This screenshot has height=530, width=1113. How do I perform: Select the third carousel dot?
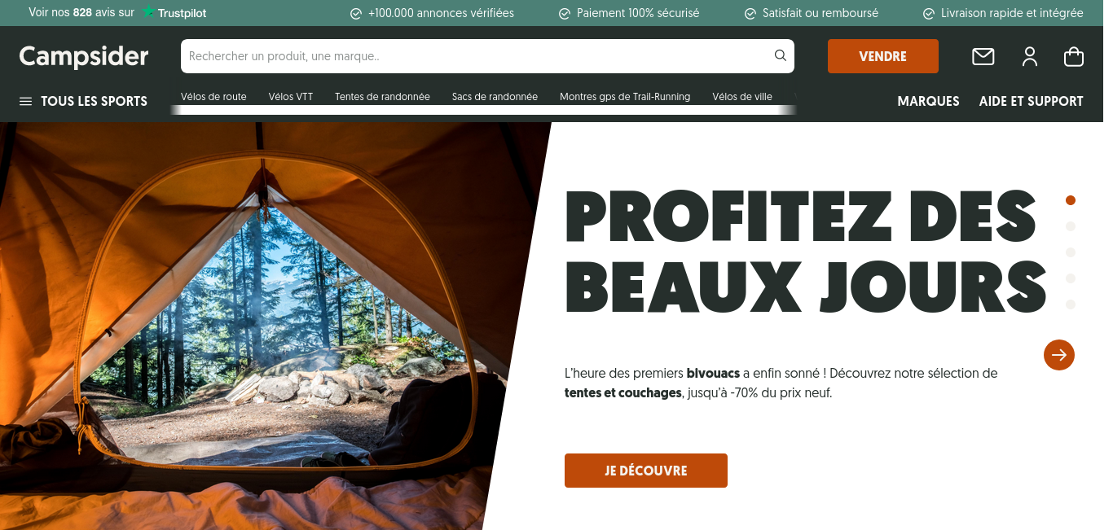1071,252
